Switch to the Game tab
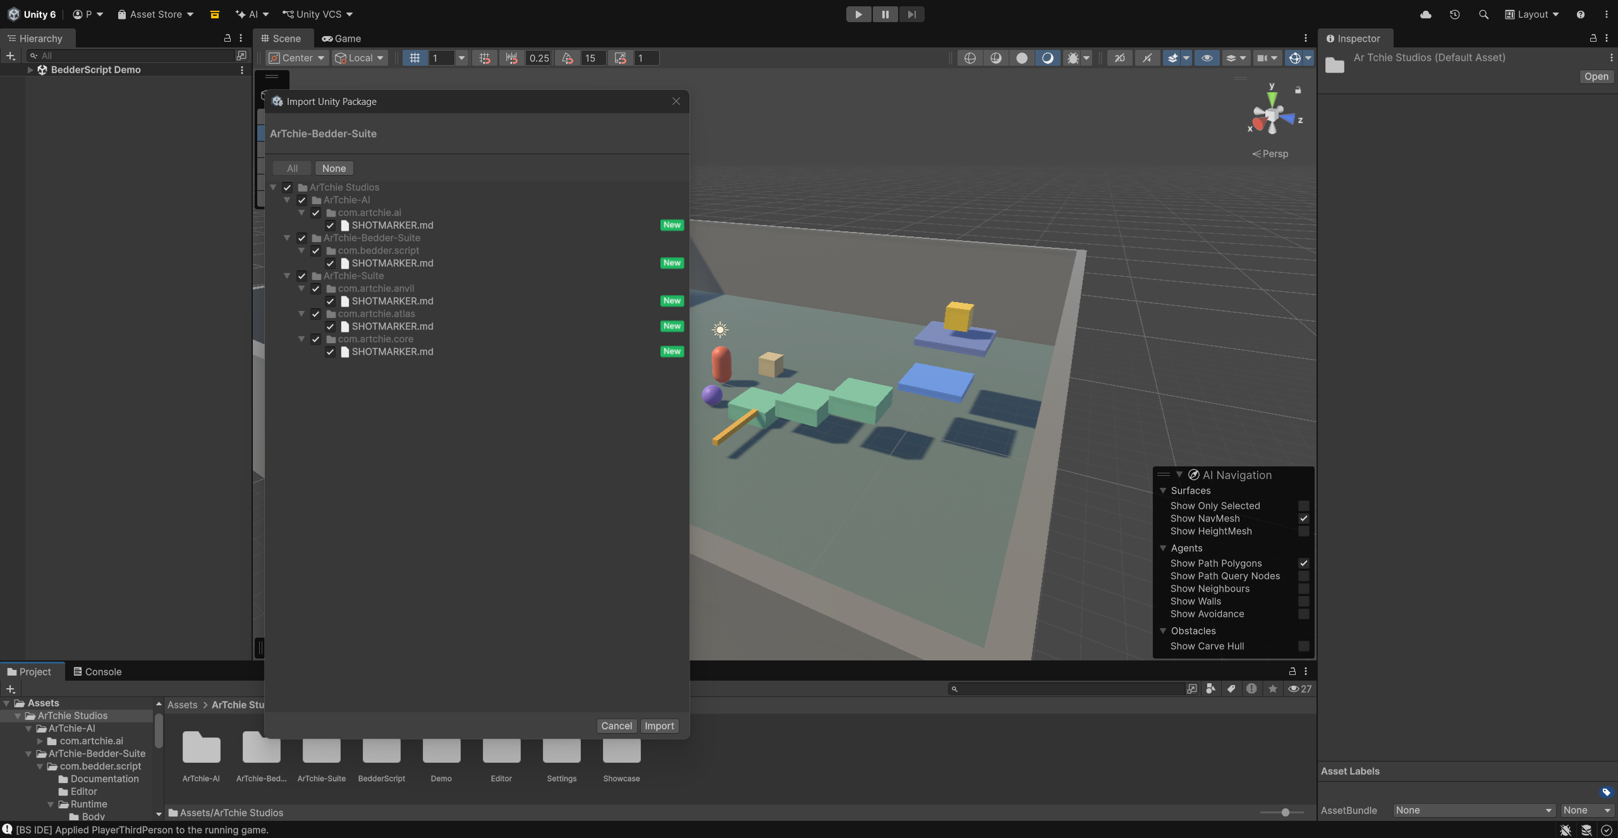 pos(341,39)
